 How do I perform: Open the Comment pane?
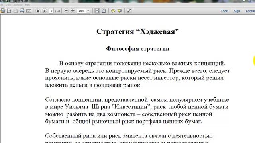point(250,11)
